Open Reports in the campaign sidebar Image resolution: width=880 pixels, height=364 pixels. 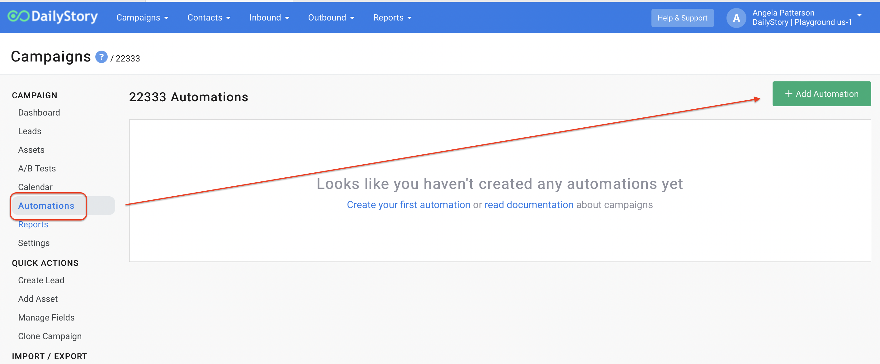33,225
